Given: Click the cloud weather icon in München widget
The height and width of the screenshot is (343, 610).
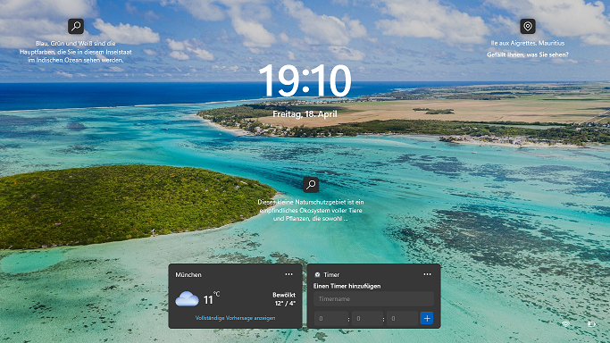Looking at the screenshot, I should click(x=187, y=298).
